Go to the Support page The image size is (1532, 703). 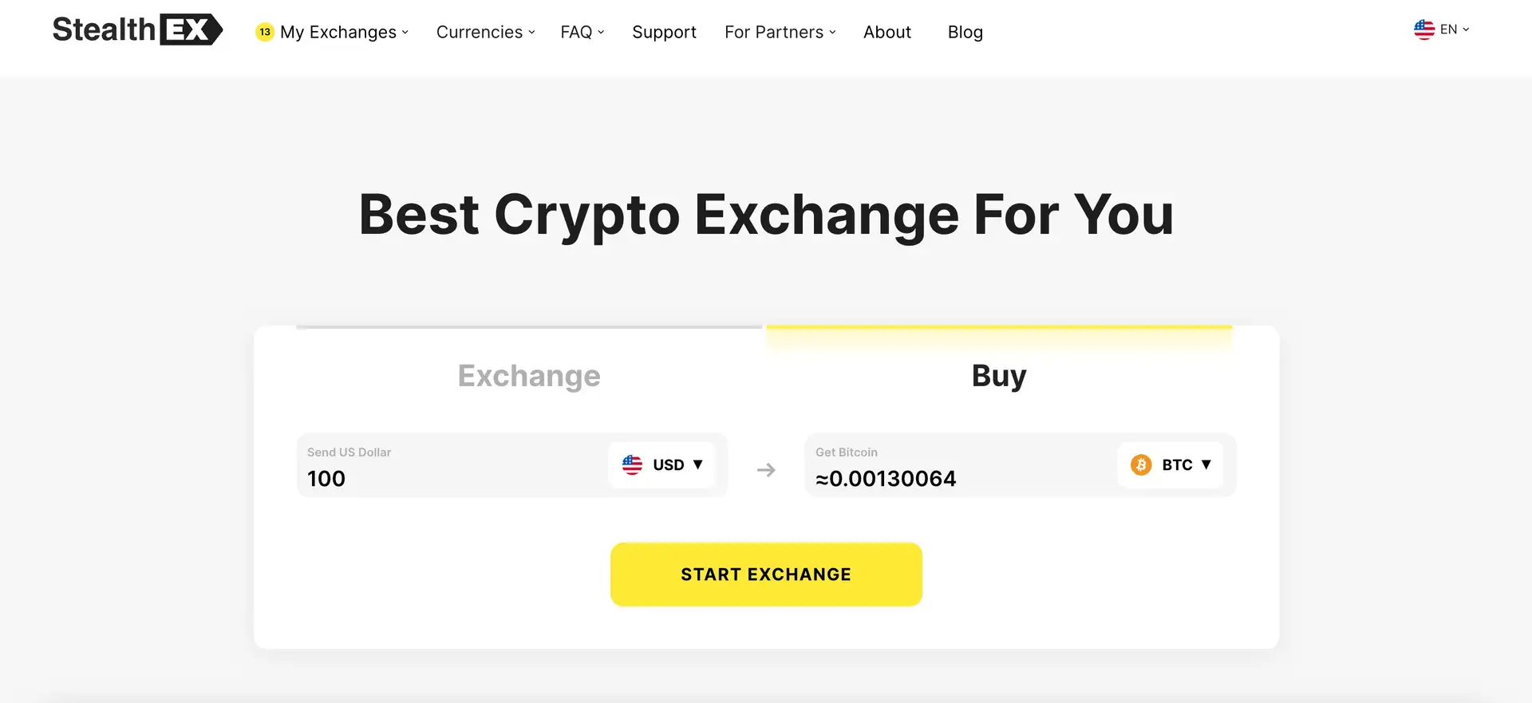(x=664, y=32)
